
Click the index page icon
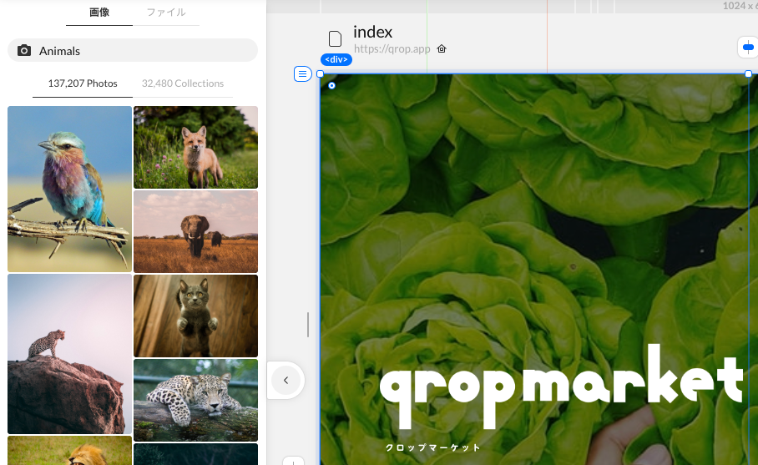[x=335, y=38]
